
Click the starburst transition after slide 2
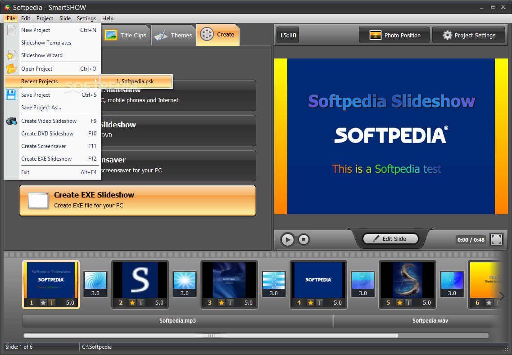pyautogui.click(x=185, y=284)
